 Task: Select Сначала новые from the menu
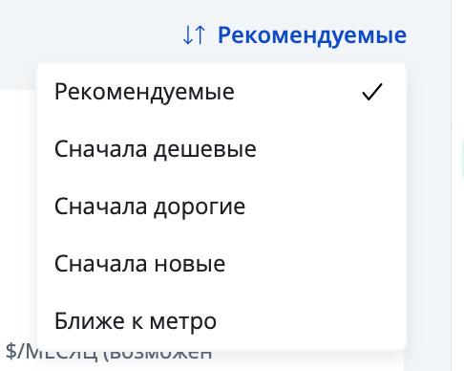coord(221,264)
